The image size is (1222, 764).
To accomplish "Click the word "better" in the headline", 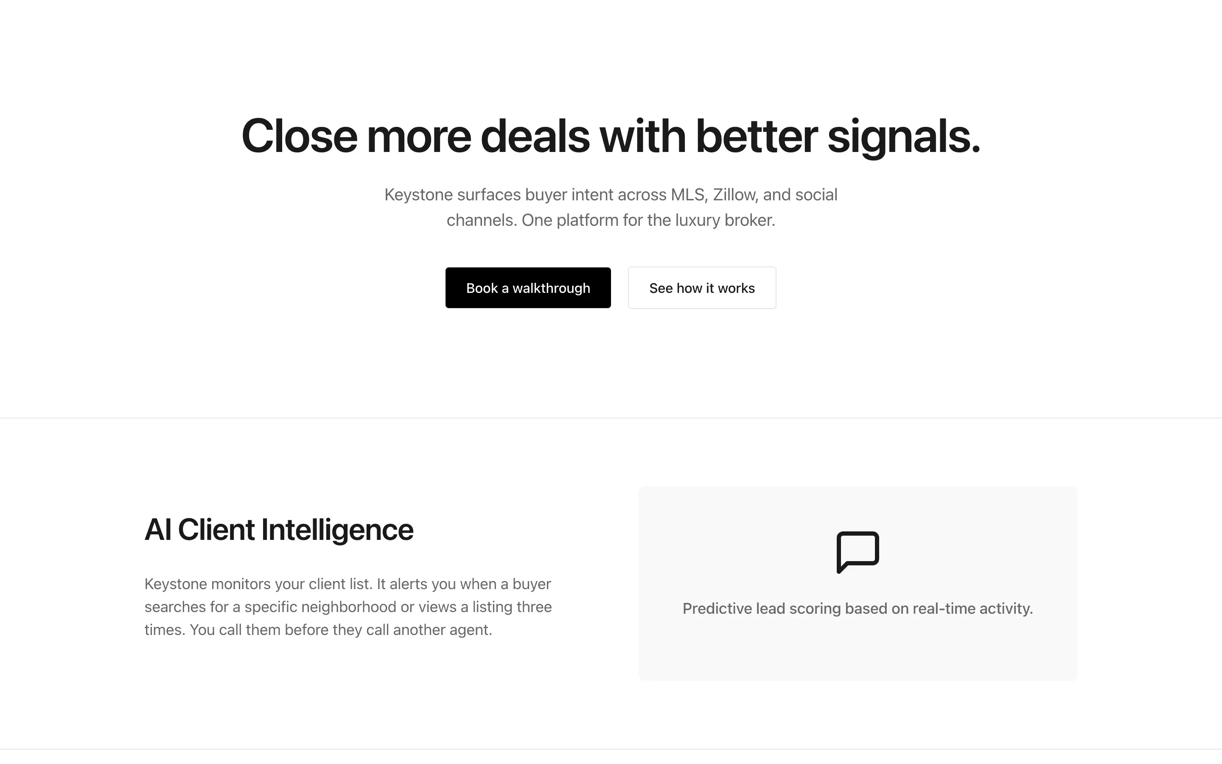I will [757, 136].
